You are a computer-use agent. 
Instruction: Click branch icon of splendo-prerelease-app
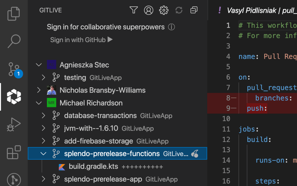[x=56, y=179]
